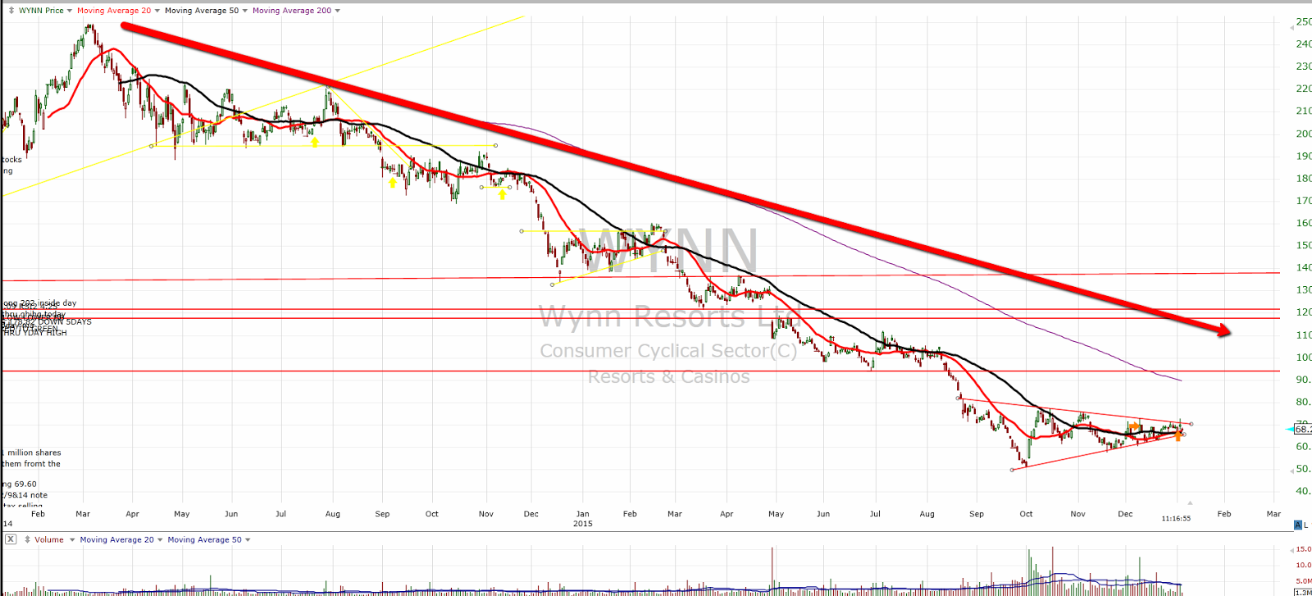Click the 5.0M volume axis label
Screen dimensions: 1312x596
[x=1304, y=581]
